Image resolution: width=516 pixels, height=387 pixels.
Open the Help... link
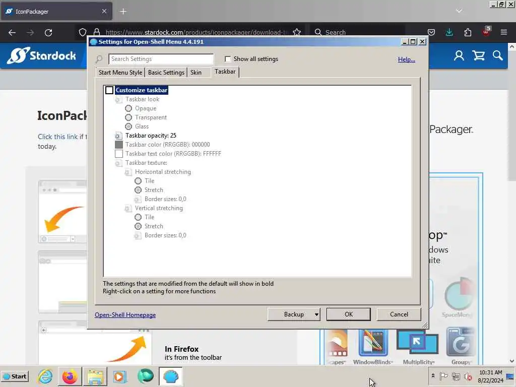click(x=407, y=59)
